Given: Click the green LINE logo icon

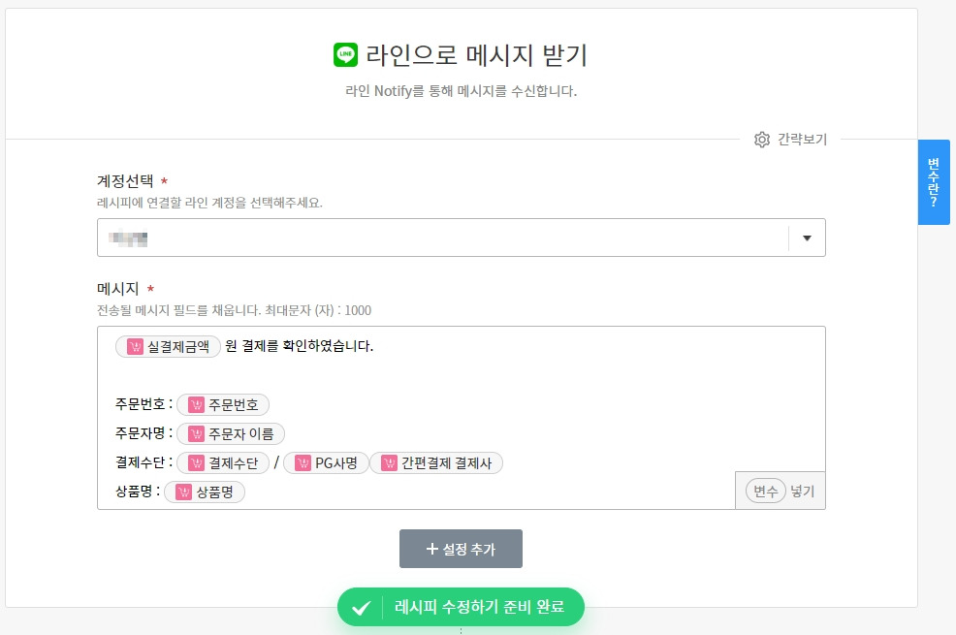Looking at the screenshot, I should 345,54.
